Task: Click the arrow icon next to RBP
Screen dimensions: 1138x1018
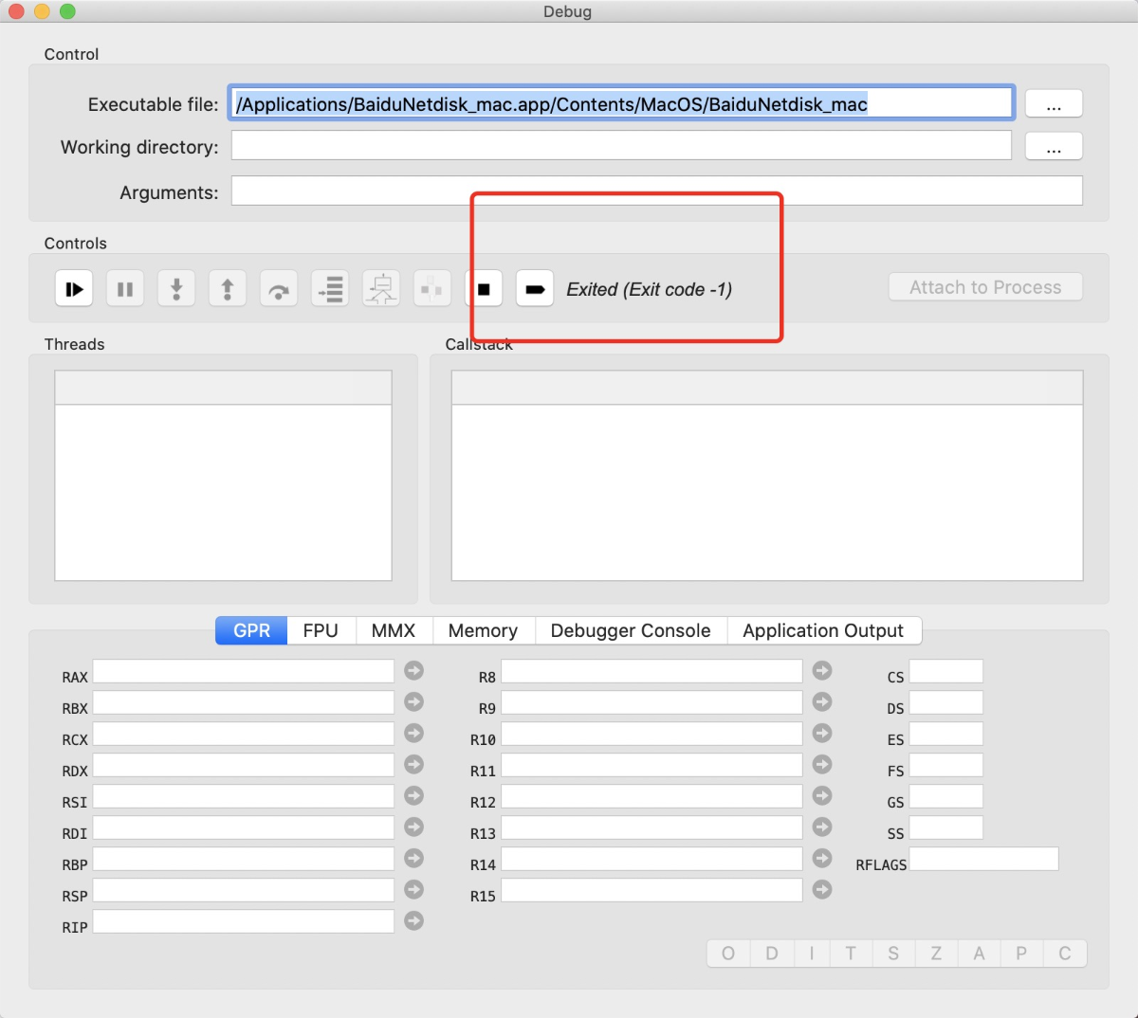Action: click(414, 859)
